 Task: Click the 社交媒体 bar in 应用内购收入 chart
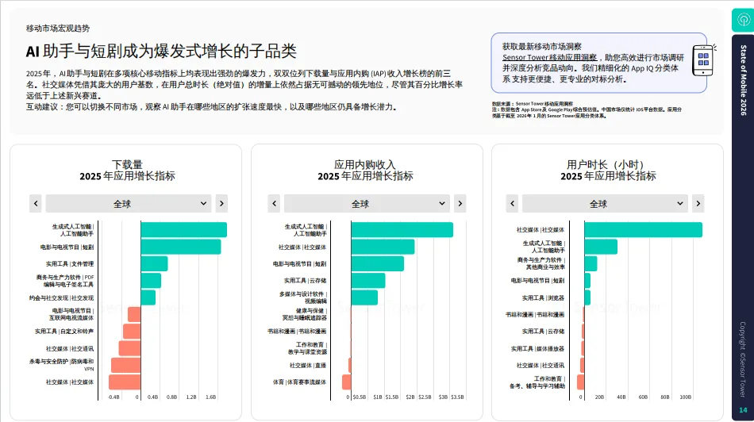click(x=383, y=247)
